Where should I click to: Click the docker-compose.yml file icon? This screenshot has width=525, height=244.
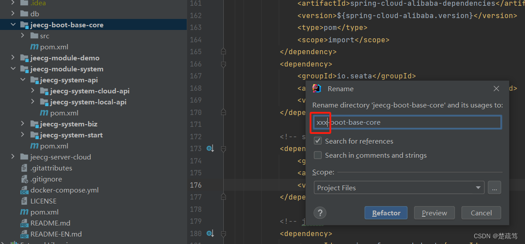pyautogui.click(x=24, y=190)
